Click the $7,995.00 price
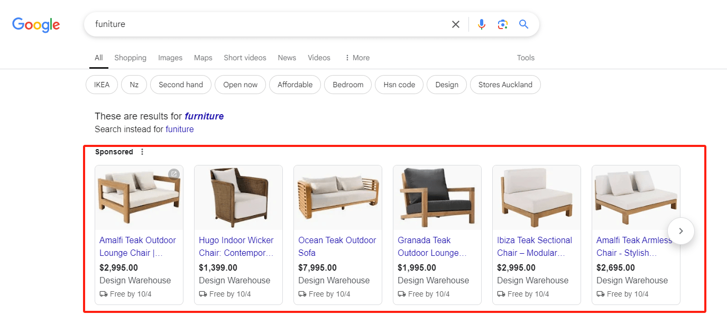Image resolution: width=727 pixels, height=314 pixels. tap(317, 267)
